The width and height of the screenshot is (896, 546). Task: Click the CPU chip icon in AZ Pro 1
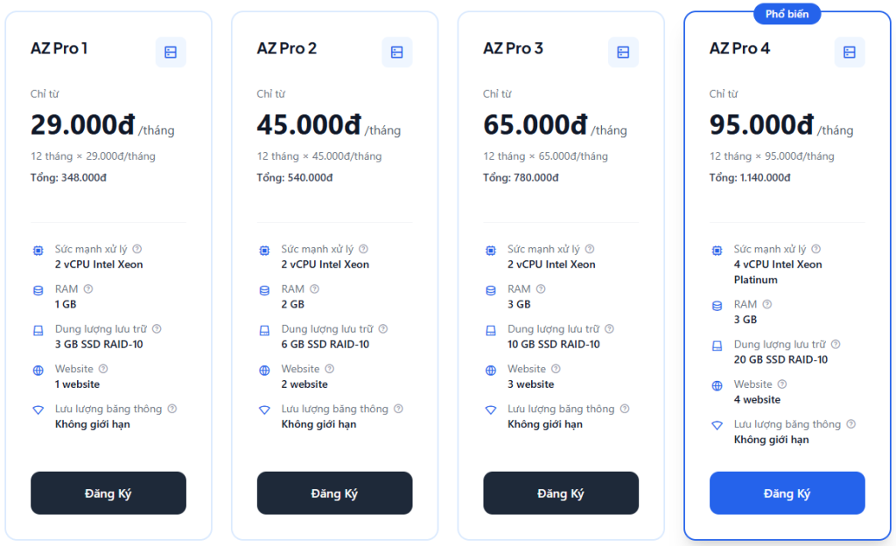click(38, 251)
